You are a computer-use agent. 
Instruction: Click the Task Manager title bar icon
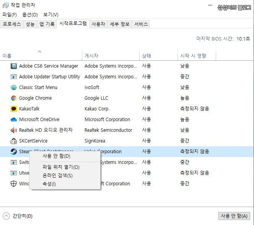pos(5,5)
